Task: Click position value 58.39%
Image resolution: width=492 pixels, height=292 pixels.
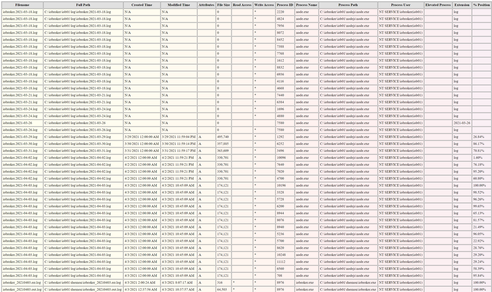Action: pyautogui.click(x=481, y=269)
